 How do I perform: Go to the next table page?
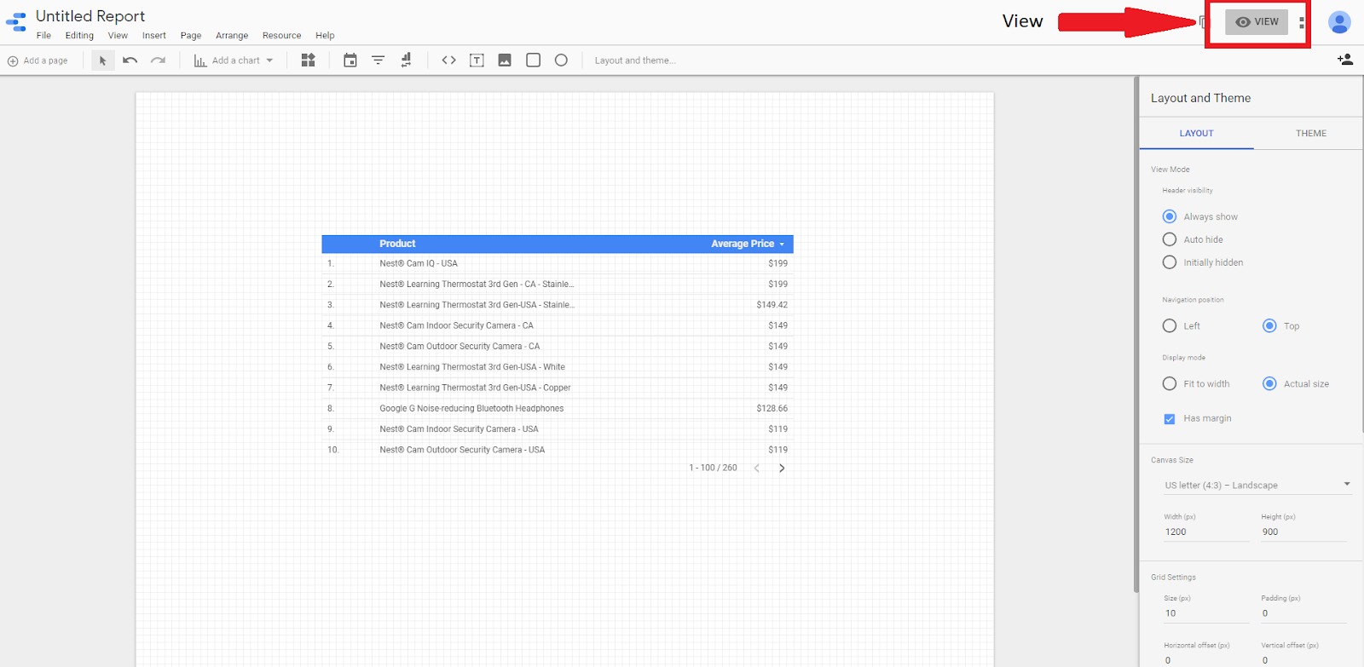pyautogui.click(x=782, y=468)
